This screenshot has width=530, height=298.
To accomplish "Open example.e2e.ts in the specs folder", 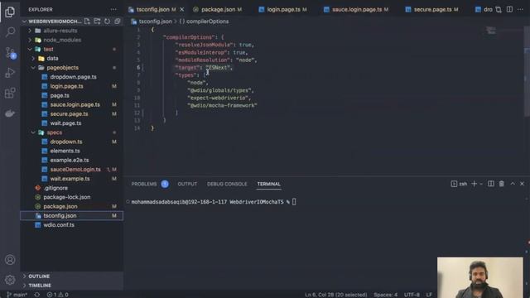I will pos(70,160).
